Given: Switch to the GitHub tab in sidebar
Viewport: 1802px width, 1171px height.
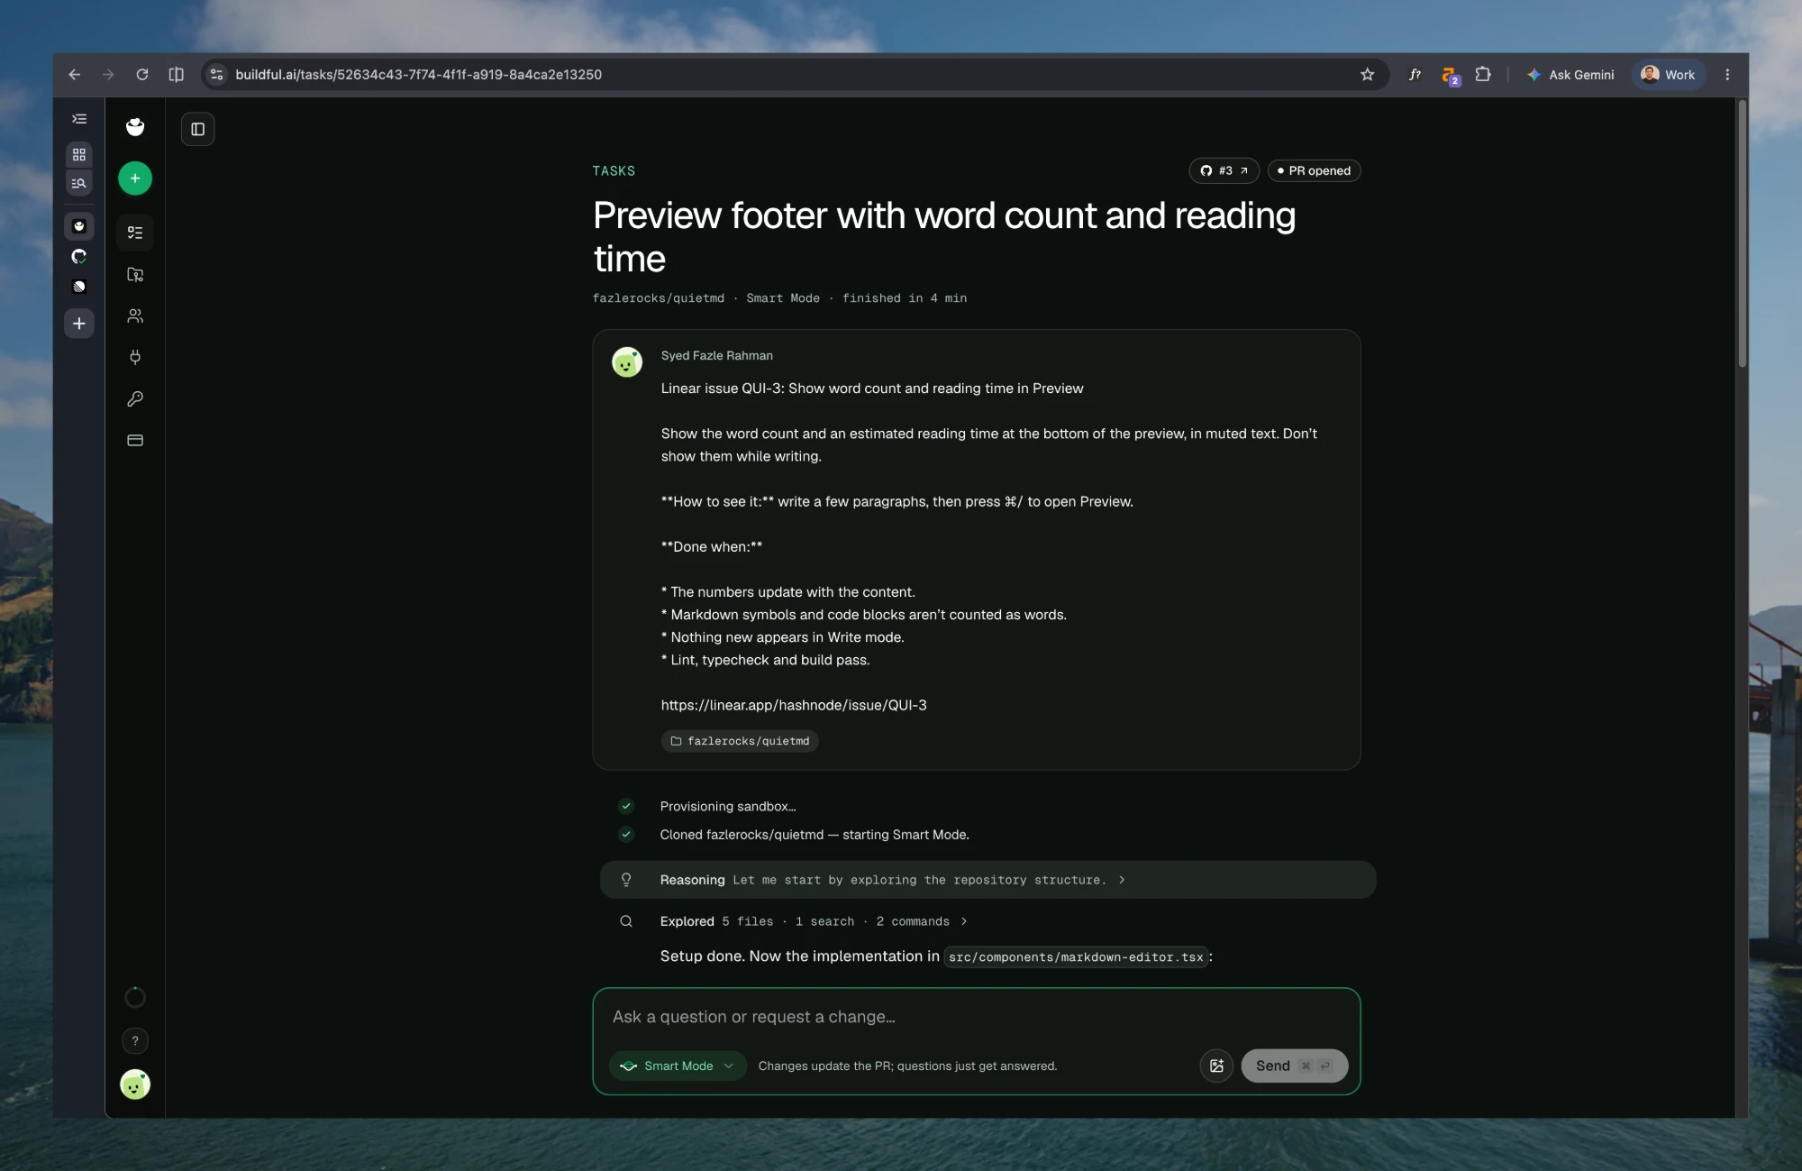Looking at the screenshot, I should [x=79, y=257].
